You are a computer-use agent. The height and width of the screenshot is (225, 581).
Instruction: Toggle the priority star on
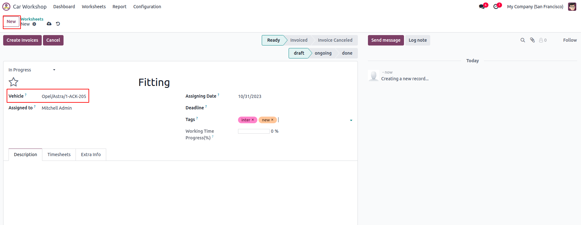[13, 82]
